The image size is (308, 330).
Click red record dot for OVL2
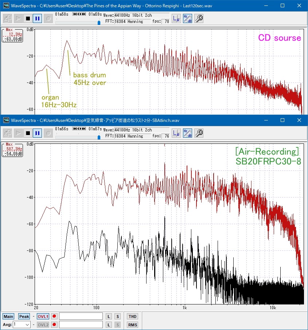[x=54, y=325]
